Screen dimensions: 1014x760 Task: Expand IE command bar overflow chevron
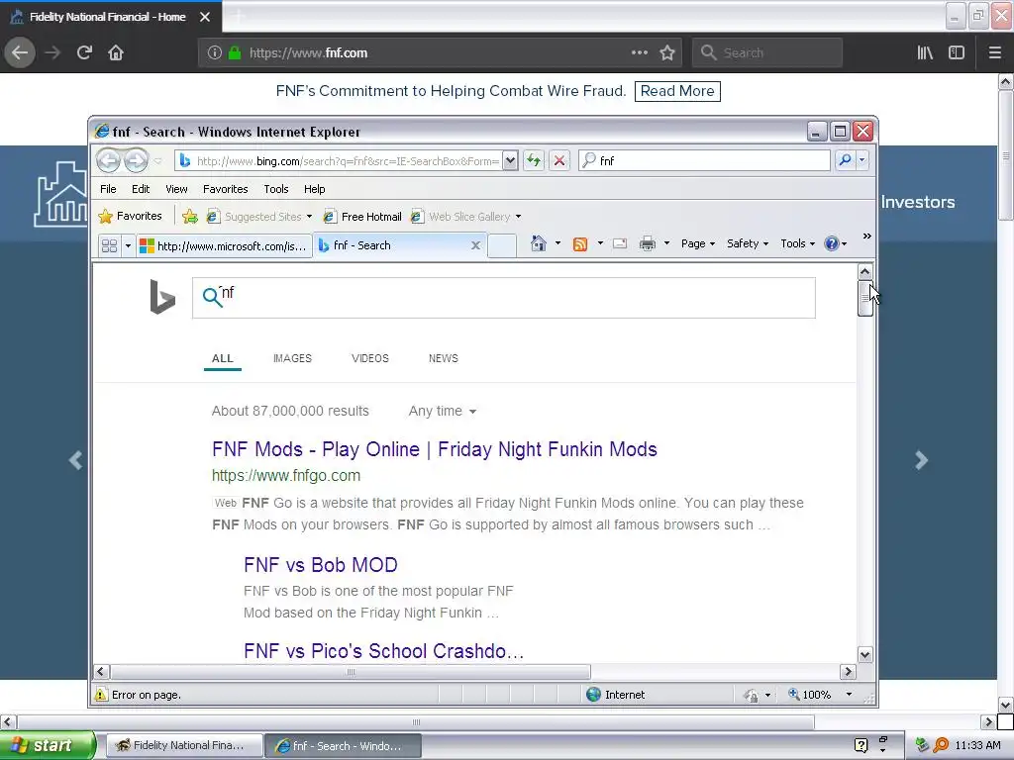click(x=866, y=237)
